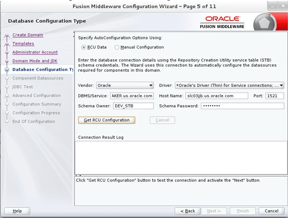Click the Domain Mode and JDK node icon
Image resolution: width=288 pixels, height=218 pixels.
point(7,61)
